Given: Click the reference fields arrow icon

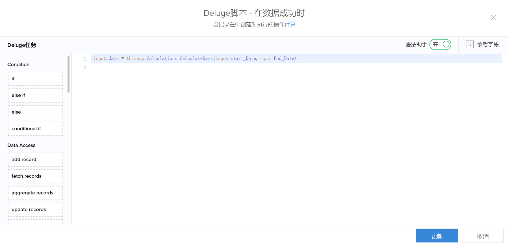Looking at the screenshot, I should [470, 44].
